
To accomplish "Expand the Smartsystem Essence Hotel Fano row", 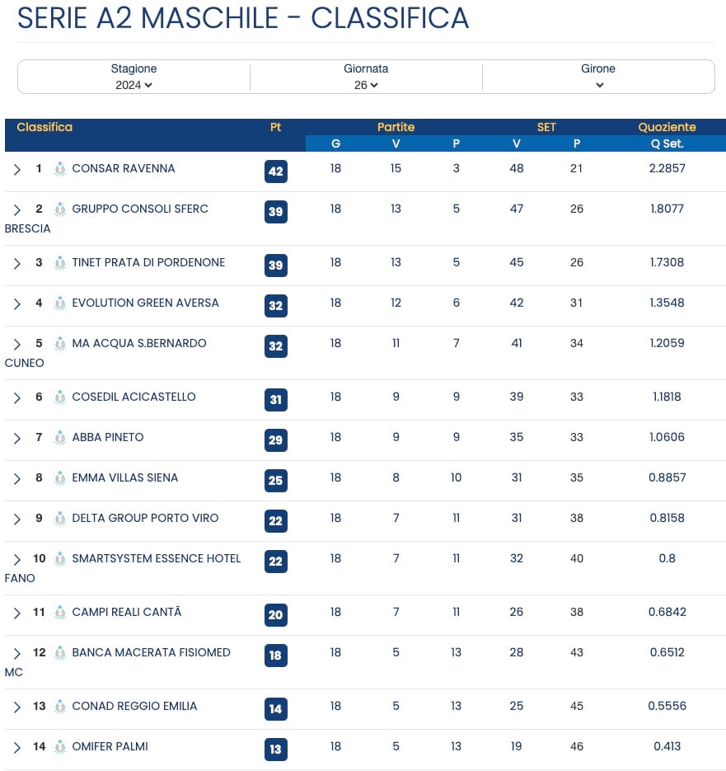I will [17, 560].
